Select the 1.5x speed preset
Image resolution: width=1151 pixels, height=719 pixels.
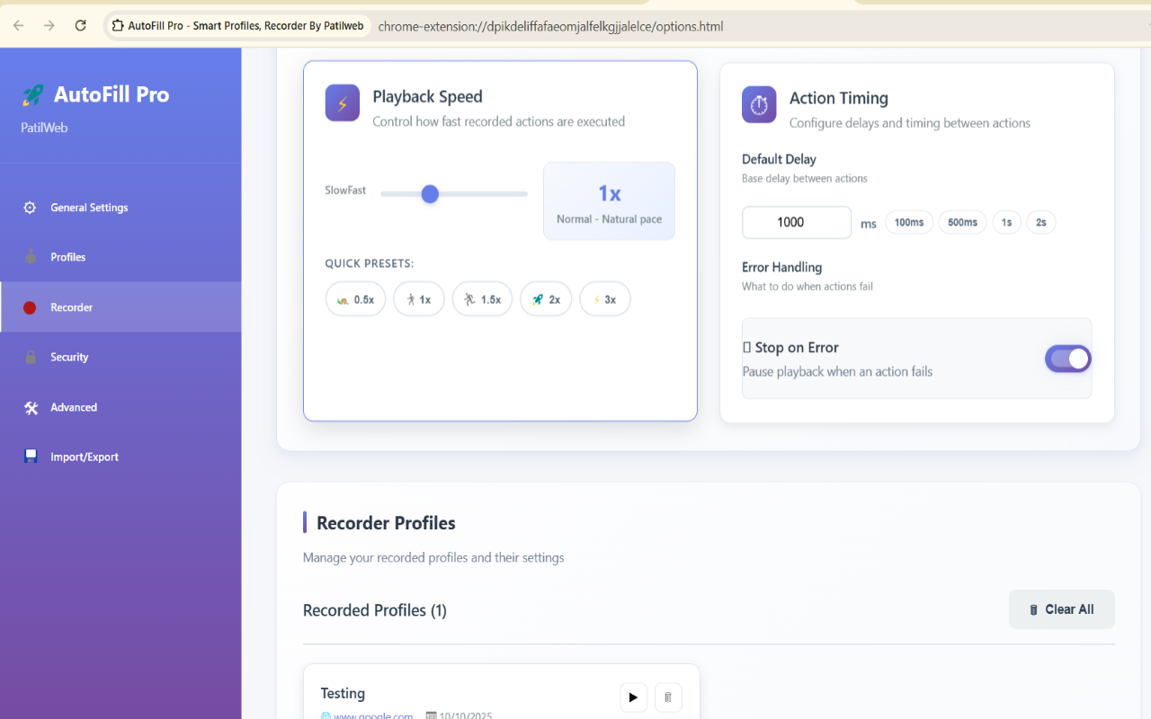click(x=482, y=299)
